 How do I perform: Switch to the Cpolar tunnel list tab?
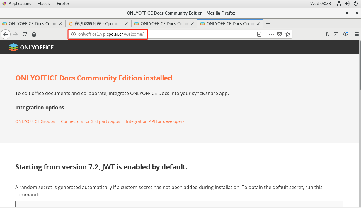click(x=95, y=24)
